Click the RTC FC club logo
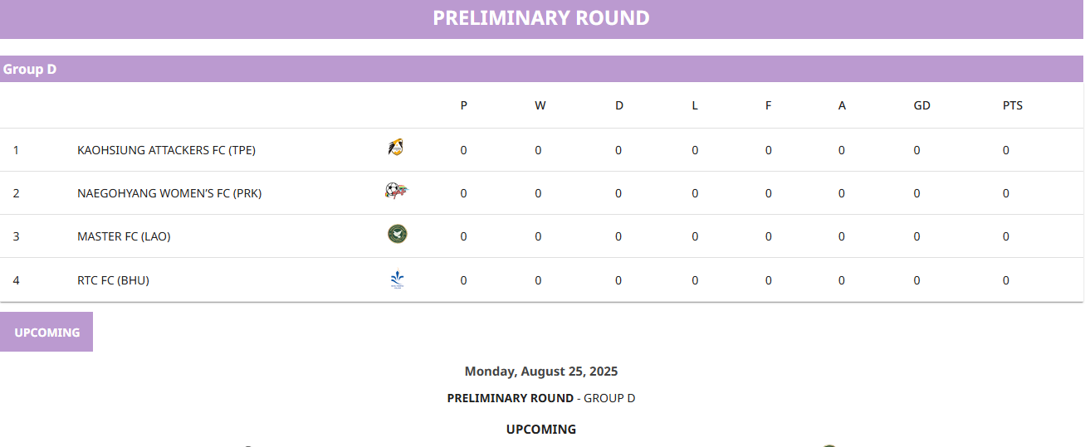 coord(397,279)
